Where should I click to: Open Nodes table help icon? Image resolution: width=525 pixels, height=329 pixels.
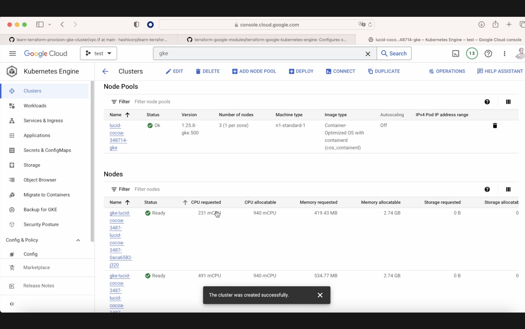(x=487, y=190)
